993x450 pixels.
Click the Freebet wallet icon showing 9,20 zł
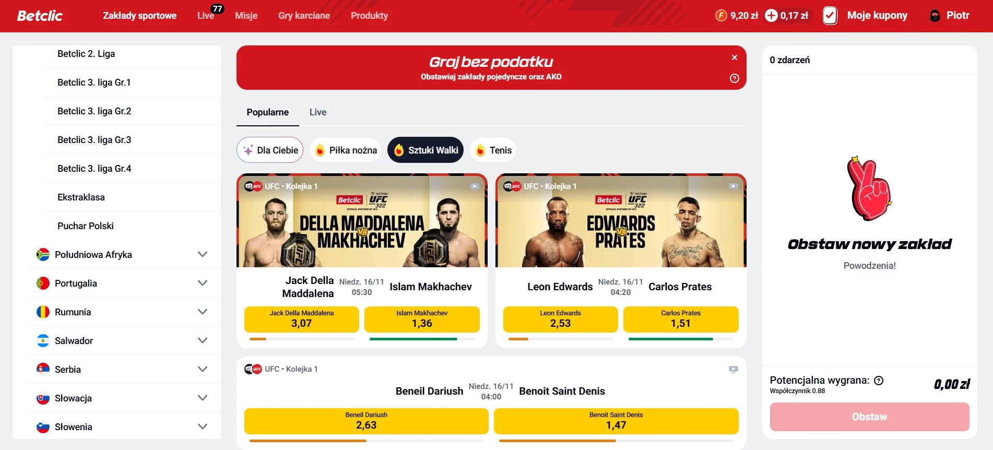point(720,15)
